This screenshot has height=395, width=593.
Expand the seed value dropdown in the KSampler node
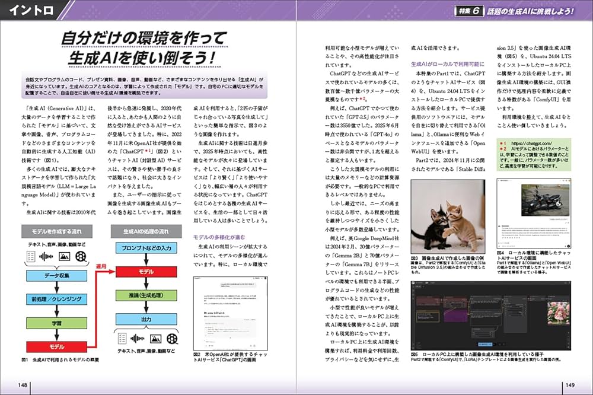(x=515, y=305)
